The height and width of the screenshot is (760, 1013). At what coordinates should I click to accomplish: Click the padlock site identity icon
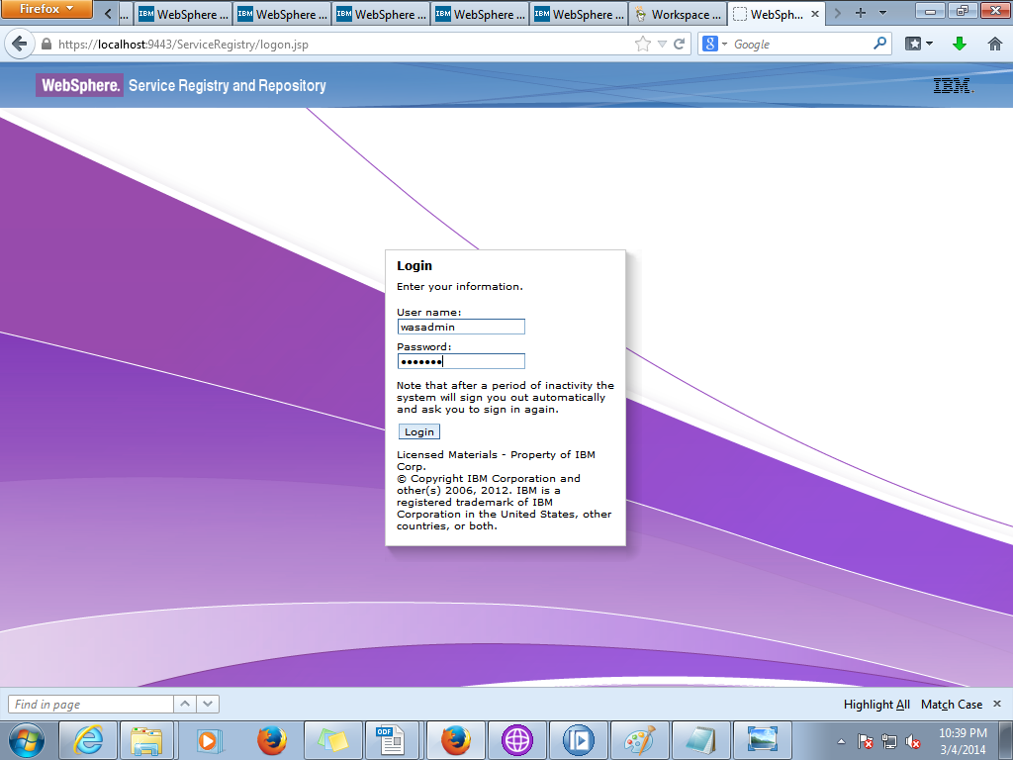click(46, 44)
